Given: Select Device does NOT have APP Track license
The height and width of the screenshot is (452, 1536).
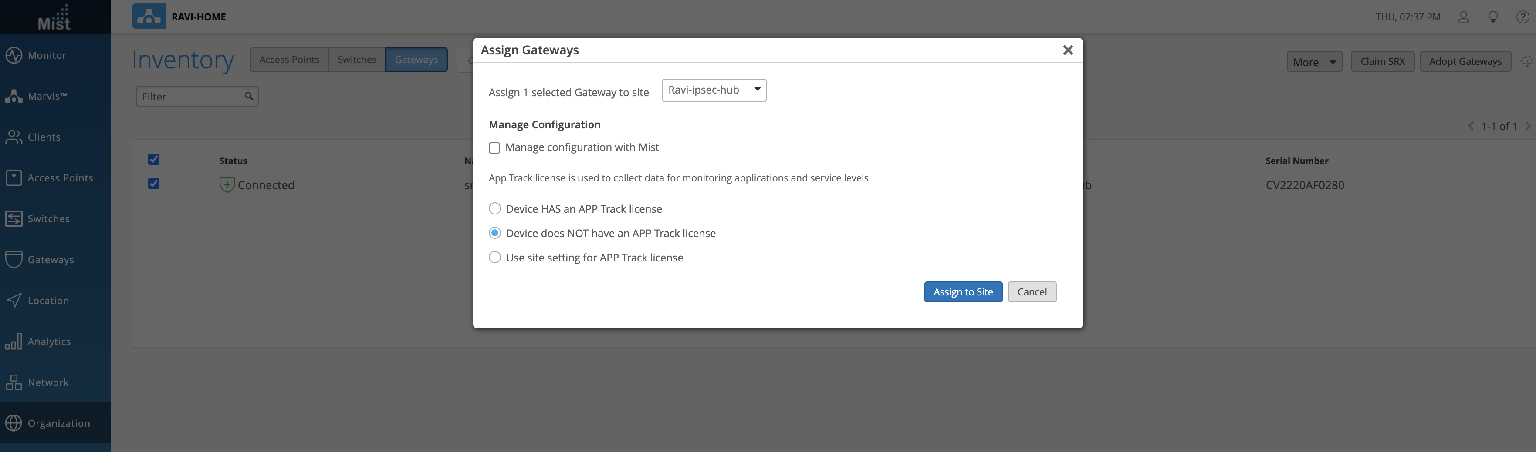Looking at the screenshot, I should click(x=495, y=233).
